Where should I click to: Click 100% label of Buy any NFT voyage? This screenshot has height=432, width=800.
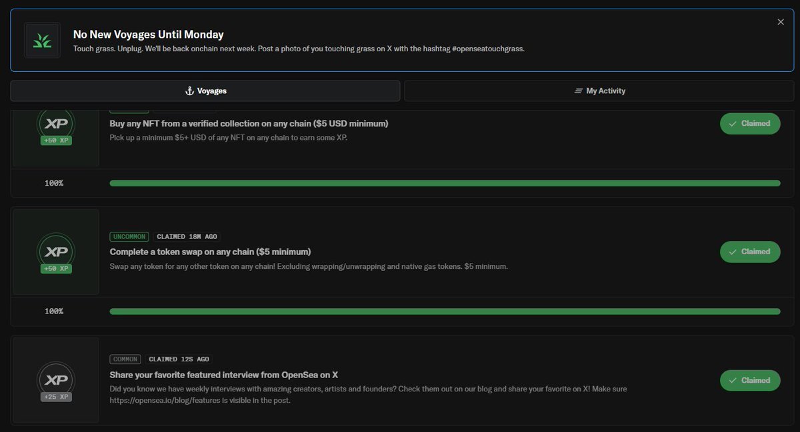click(54, 183)
